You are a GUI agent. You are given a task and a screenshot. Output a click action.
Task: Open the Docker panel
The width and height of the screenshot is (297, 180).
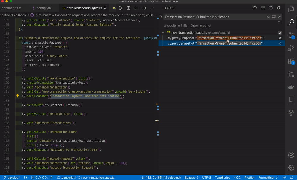(291, 87)
